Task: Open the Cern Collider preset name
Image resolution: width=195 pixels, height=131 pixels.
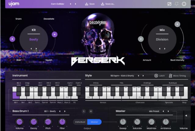Action: coord(57,4)
